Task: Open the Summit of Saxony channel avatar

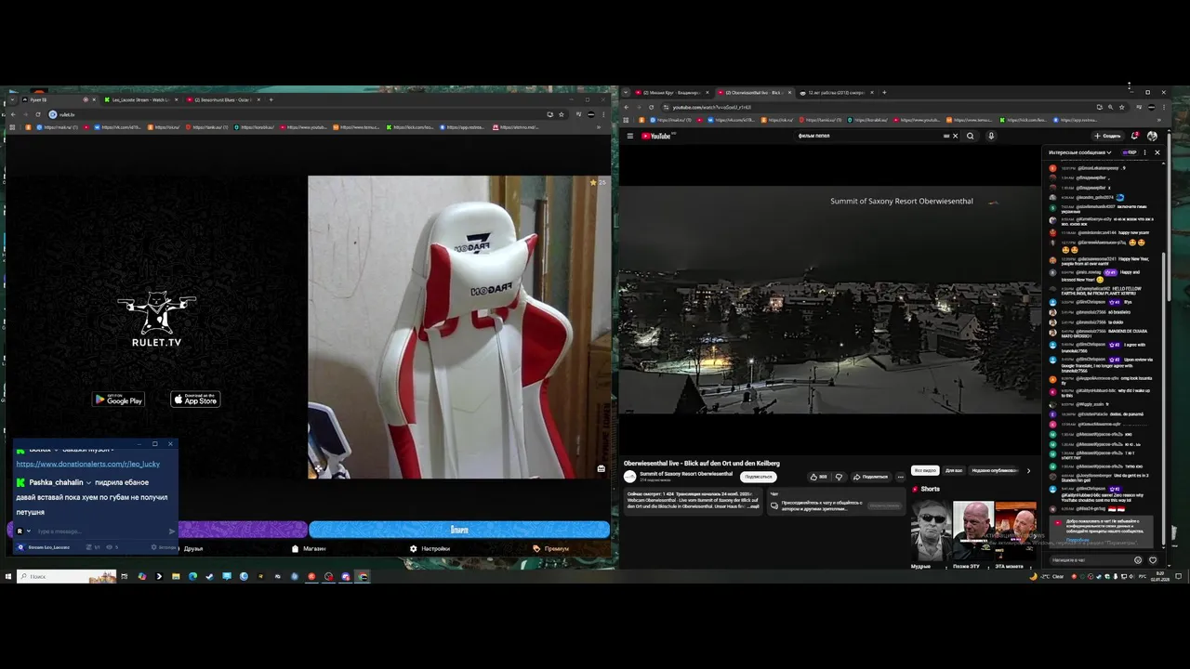Action: 629,476
